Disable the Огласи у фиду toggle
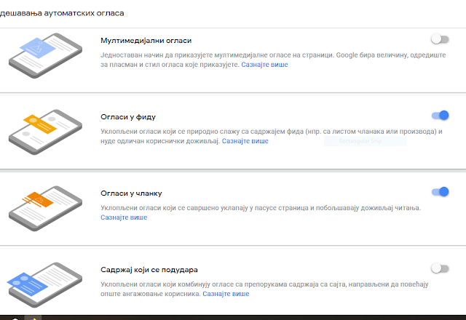This screenshot has height=320, width=466. (x=440, y=116)
